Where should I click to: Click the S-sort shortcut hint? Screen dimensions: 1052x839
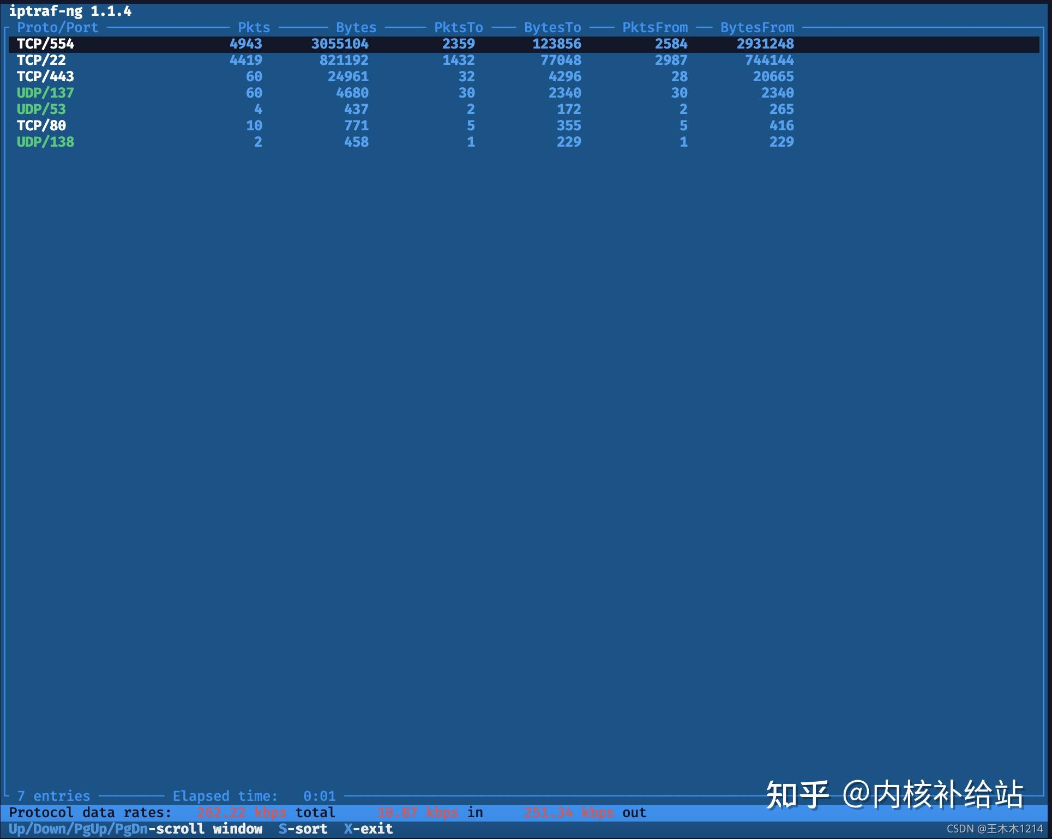tap(303, 829)
